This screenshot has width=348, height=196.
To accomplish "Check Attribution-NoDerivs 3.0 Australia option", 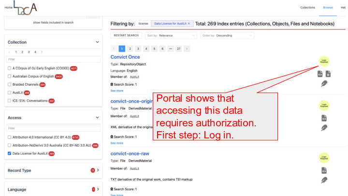I will point(9,145).
